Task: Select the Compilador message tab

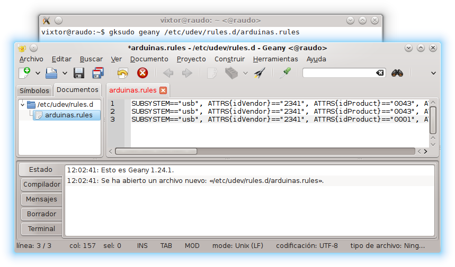Action: pos(42,185)
